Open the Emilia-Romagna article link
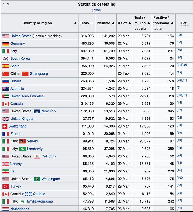This screenshot has height=212, width=193. (40, 202)
